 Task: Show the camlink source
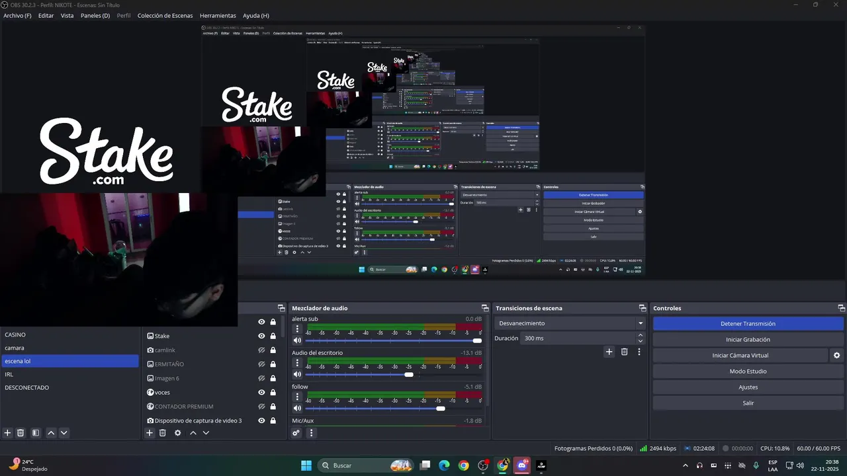coord(261,350)
